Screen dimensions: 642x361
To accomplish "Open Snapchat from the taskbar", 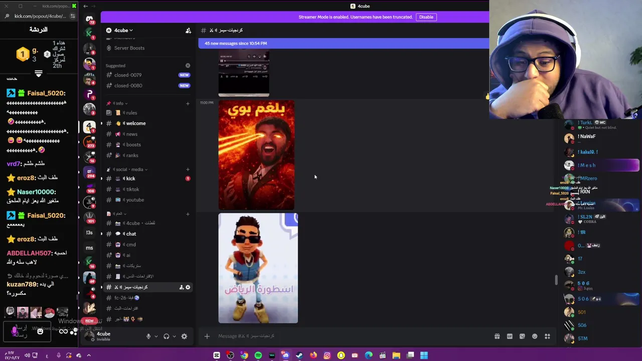I will click(341, 355).
